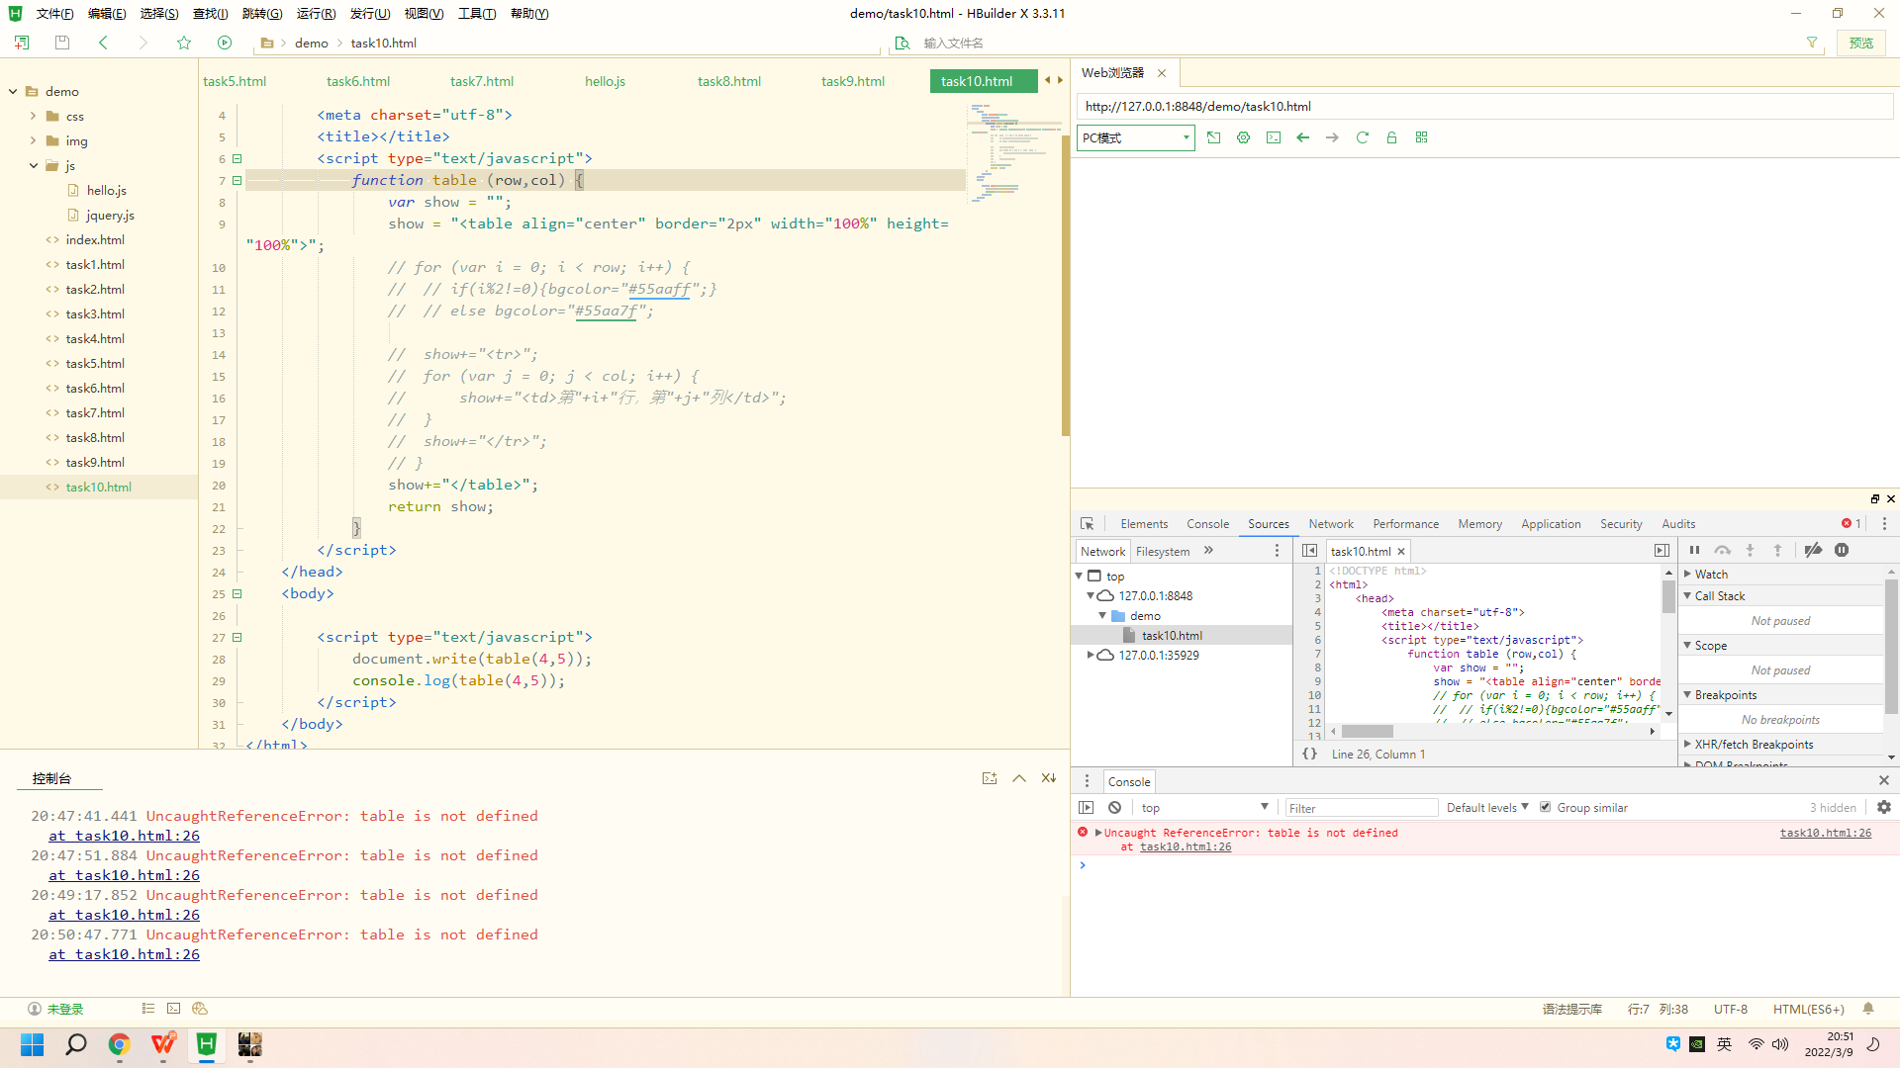The image size is (1900, 1068).
Task: Open console context top dropdown
Action: point(1204,808)
